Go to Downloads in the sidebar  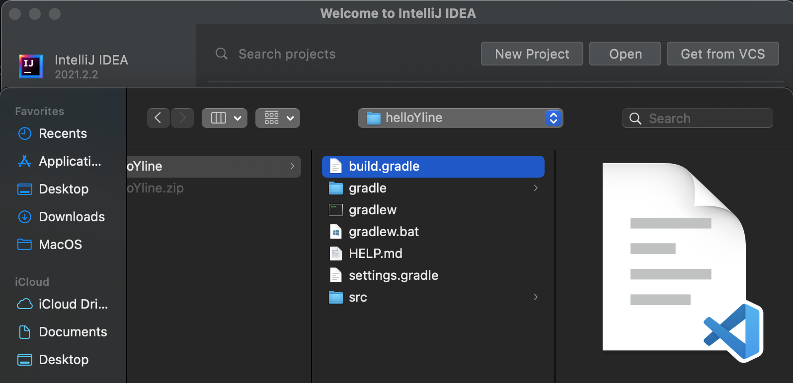click(x=72, y=217)
